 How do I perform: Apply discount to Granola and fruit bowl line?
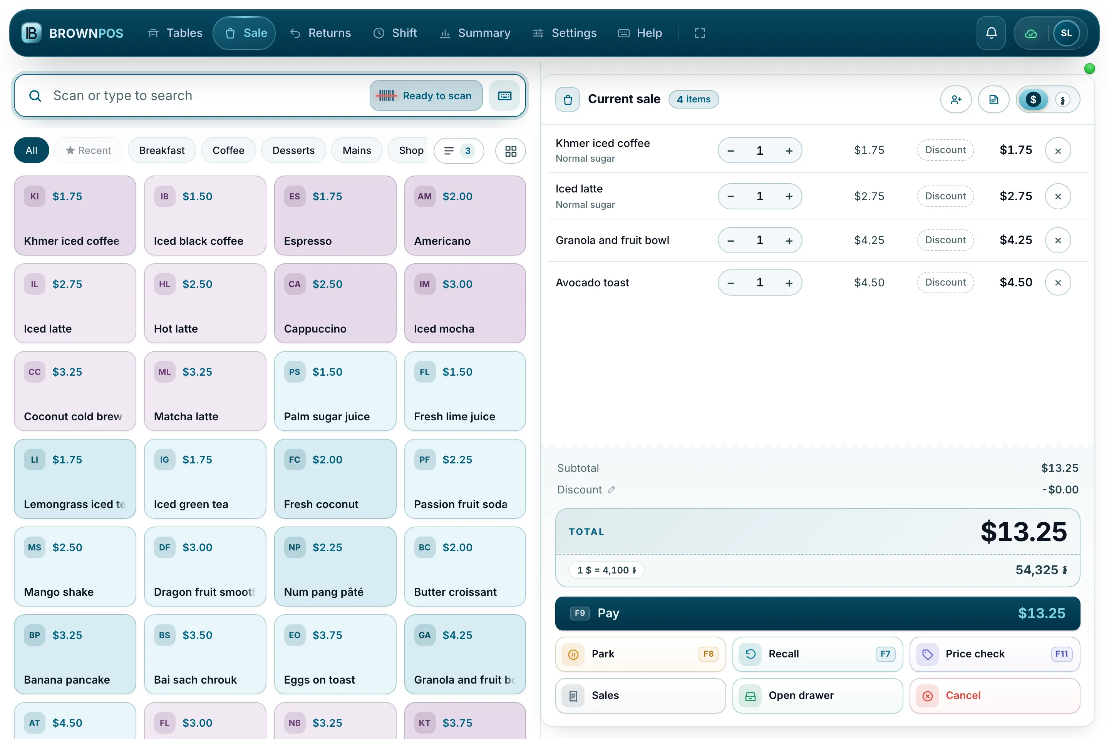(945, 240)
